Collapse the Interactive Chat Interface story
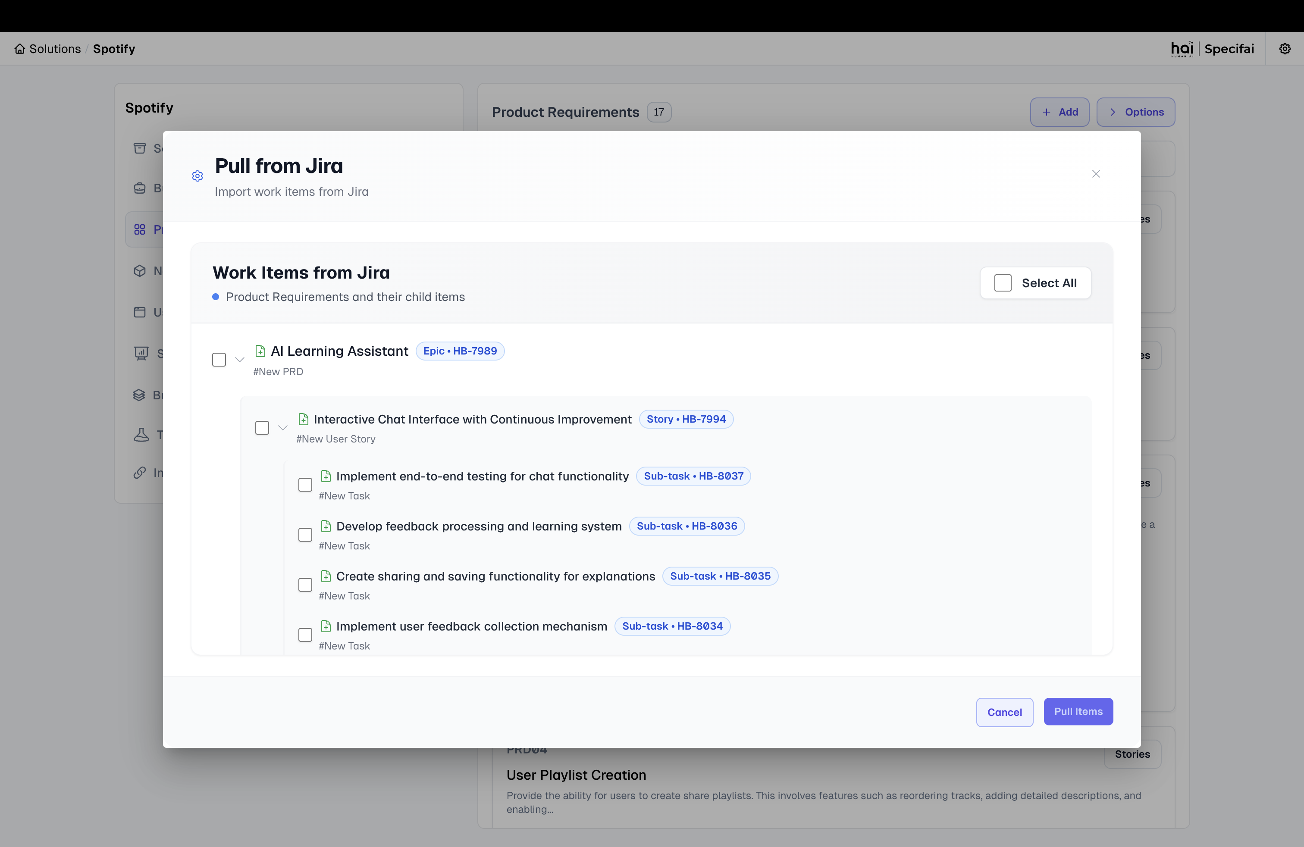The width and height of the screenshot is (1304, 847). pos(283,427)
